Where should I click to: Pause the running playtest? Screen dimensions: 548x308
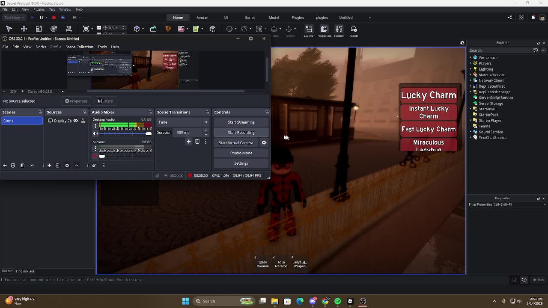tap(42, 18)
